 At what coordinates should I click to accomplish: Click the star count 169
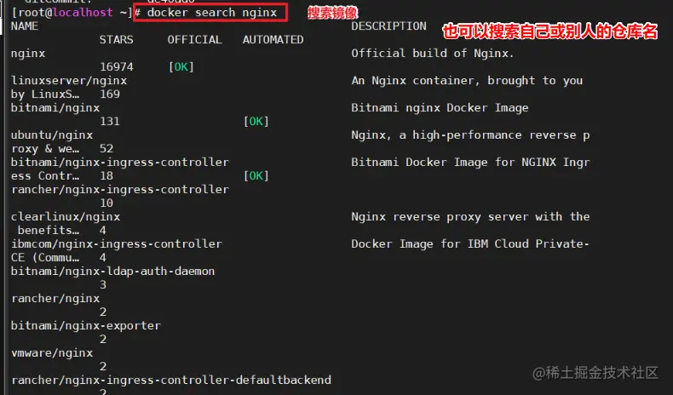[x=110, y=94]
